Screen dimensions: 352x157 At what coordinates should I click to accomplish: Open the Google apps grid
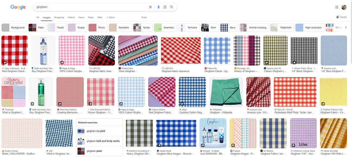tap(337, 7)
